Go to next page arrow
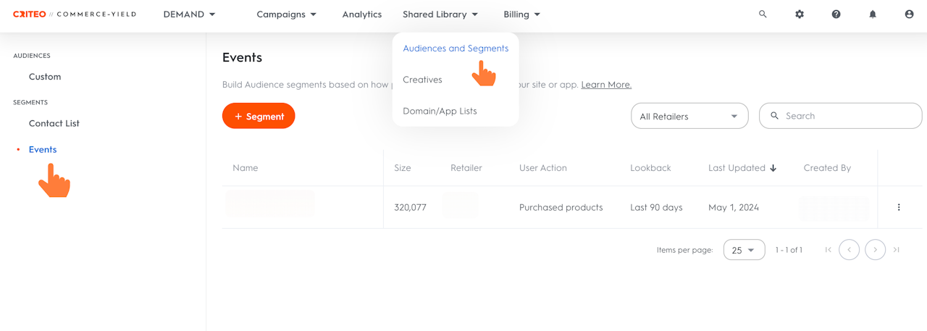 pos(875,250)
